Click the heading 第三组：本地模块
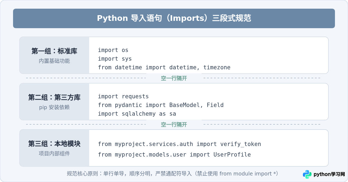This screenshot has width=348, height=182. pyautogui.click(x=54, y=144)
